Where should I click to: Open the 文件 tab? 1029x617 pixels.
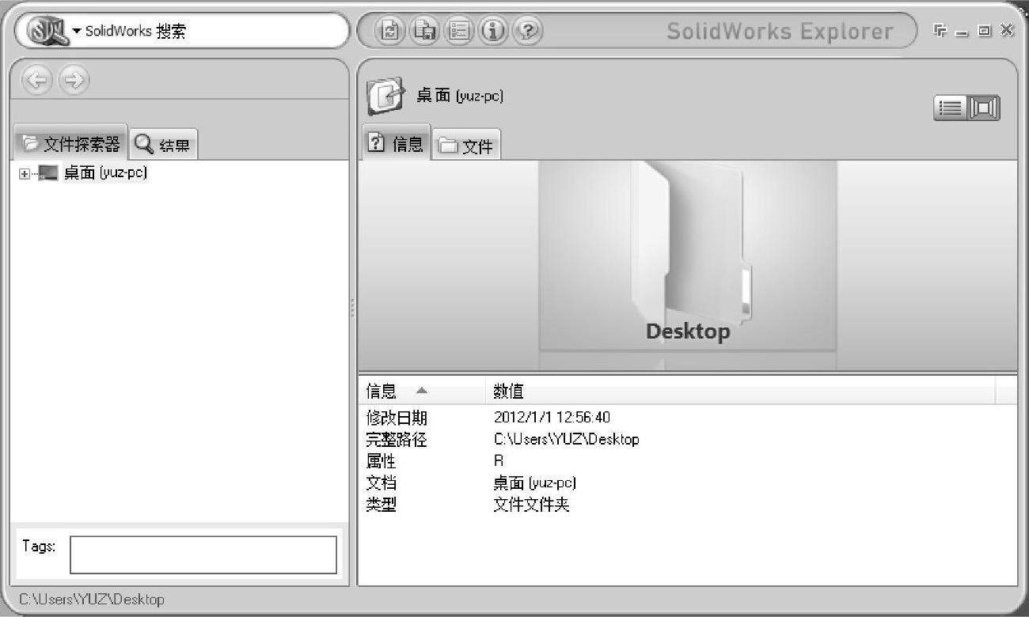click(466, 146)
